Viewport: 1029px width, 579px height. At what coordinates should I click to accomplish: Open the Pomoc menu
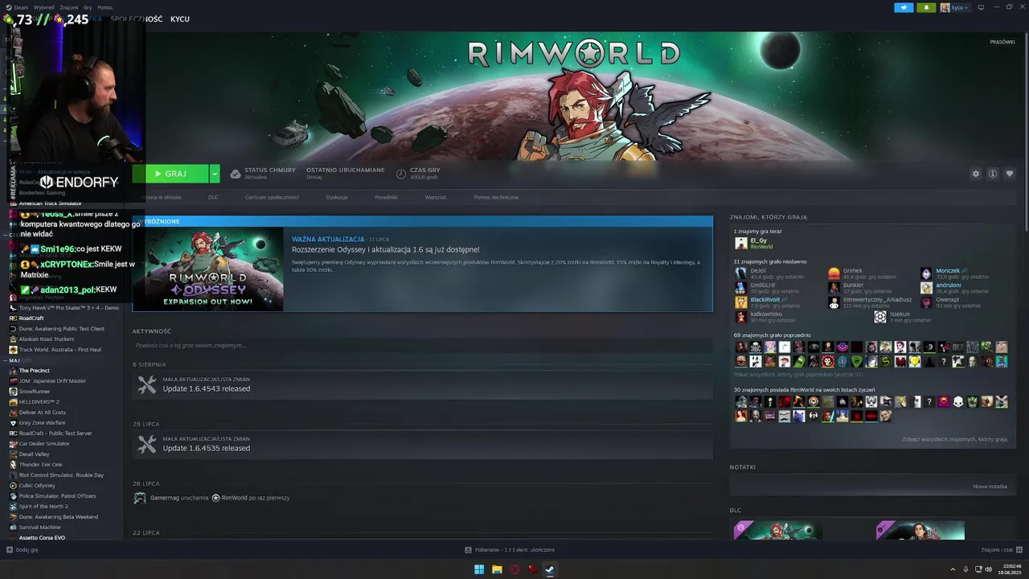105,7
